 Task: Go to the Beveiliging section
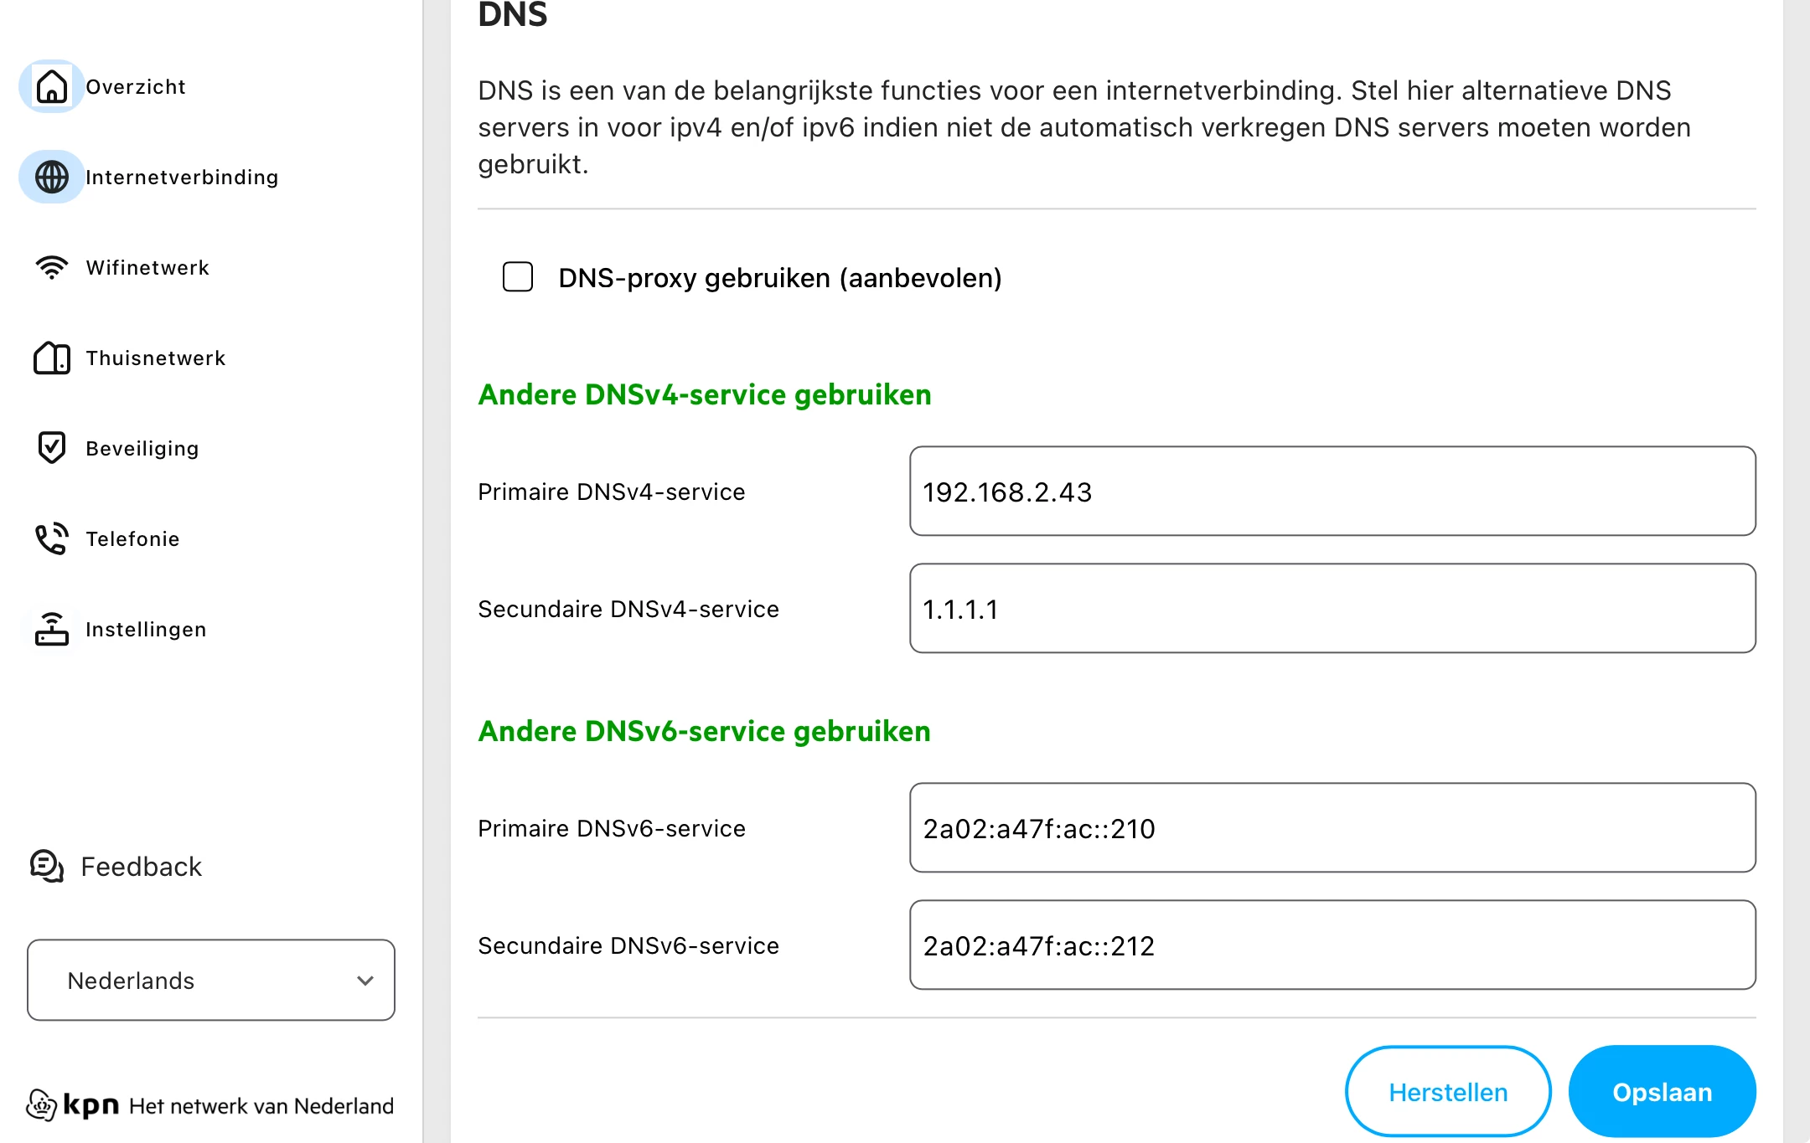[x=142, y=449]
